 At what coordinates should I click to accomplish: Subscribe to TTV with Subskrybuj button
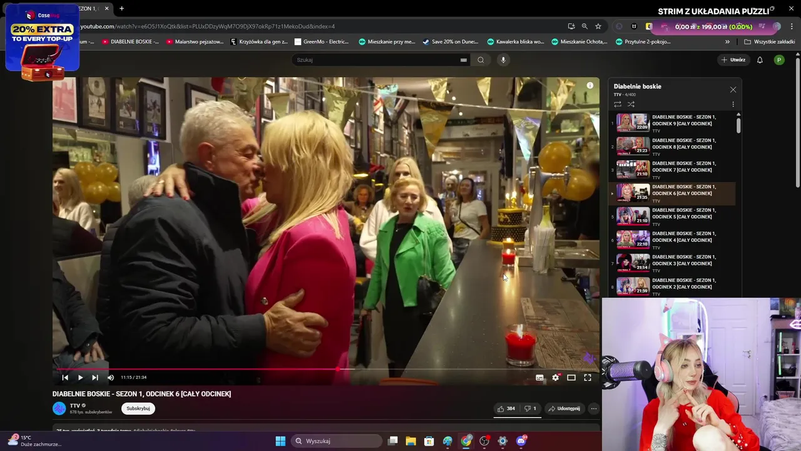coord(138,408)
